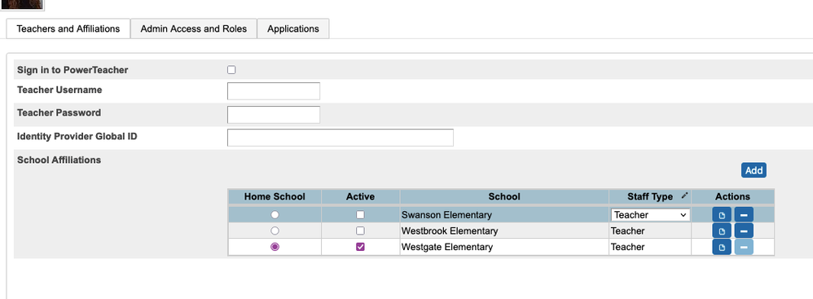Set Swanson Elementary as home school
813x299 pixels.
pos(275,214)
